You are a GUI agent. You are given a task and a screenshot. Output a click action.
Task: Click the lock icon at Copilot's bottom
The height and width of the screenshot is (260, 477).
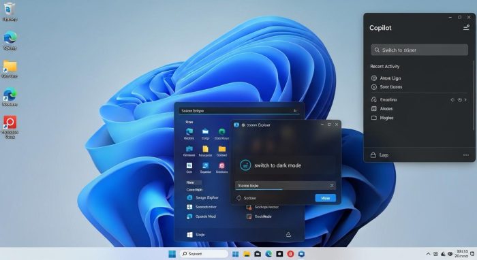point(373,155)
